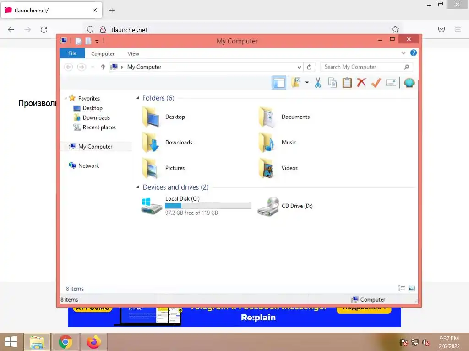Click the Explorer Back navigation arrow

tap(69, 67)
